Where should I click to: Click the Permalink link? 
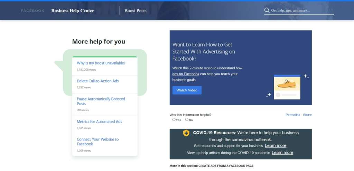[293, 115]
